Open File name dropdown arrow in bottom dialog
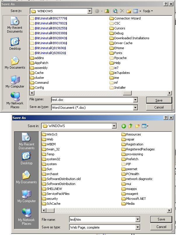The image size is (176, 235). click(x=138, y=220)
